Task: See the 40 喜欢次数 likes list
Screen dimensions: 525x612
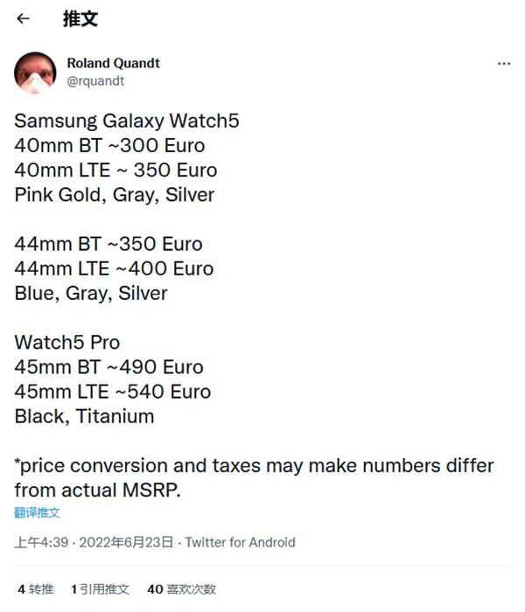Action: click(x=181, y=589)
